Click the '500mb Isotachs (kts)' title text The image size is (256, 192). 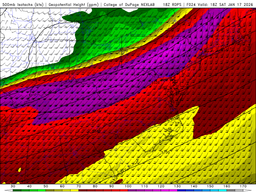[x=23, y=4]
